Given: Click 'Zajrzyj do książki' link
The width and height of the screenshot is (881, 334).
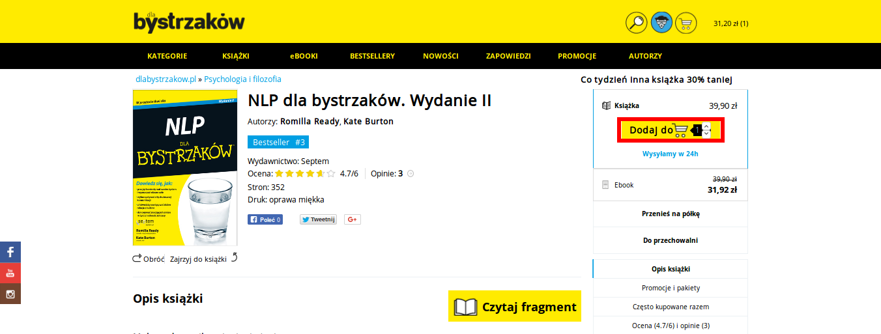Looking at the screenshot, I should [198, 258].
